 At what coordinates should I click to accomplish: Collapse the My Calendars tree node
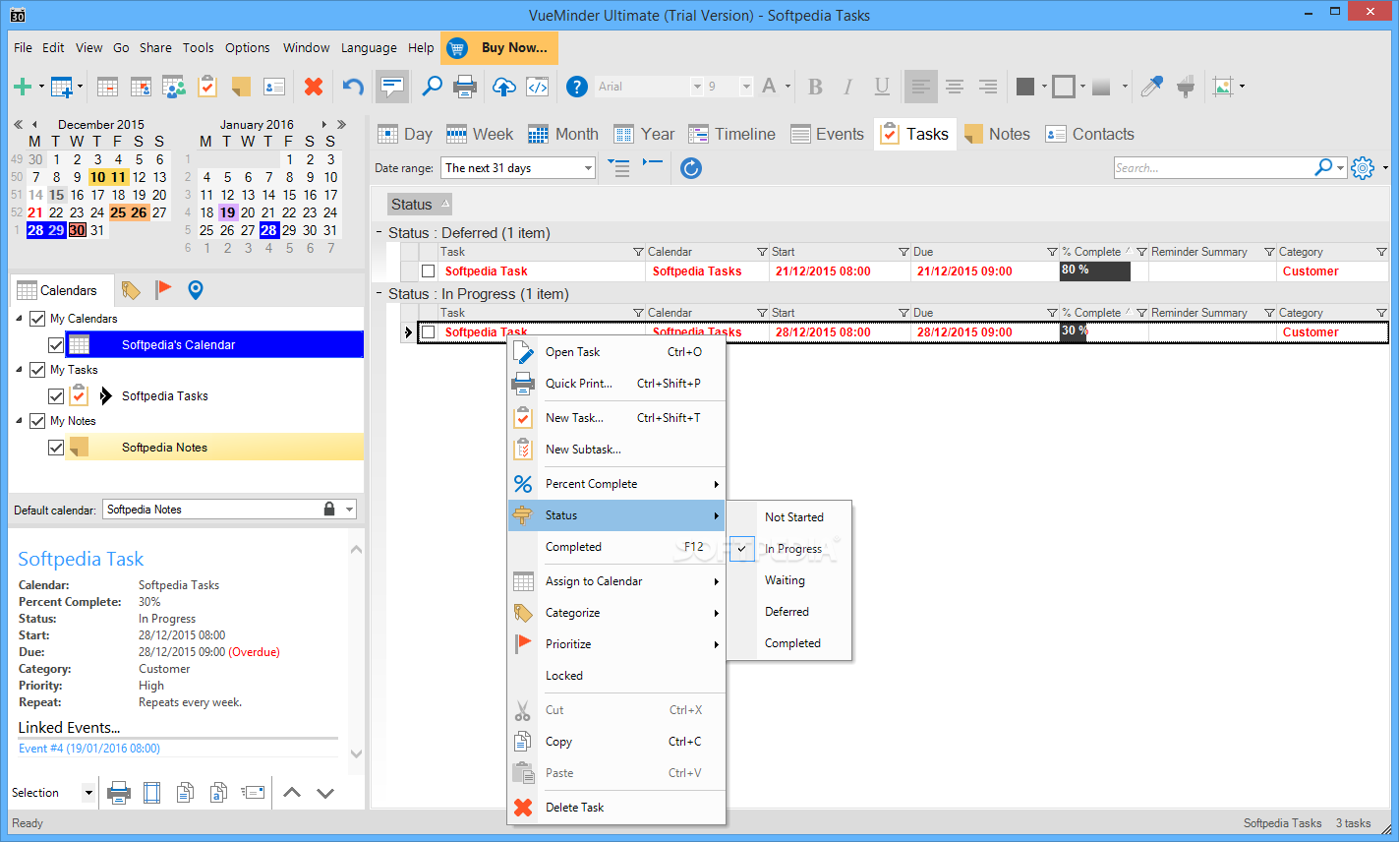click(20, 319)
